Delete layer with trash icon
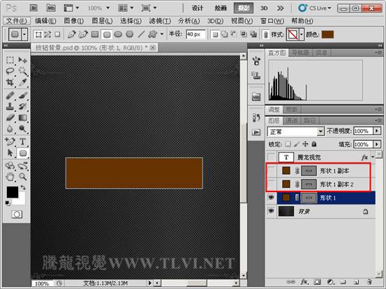 (x=369, y=282)
